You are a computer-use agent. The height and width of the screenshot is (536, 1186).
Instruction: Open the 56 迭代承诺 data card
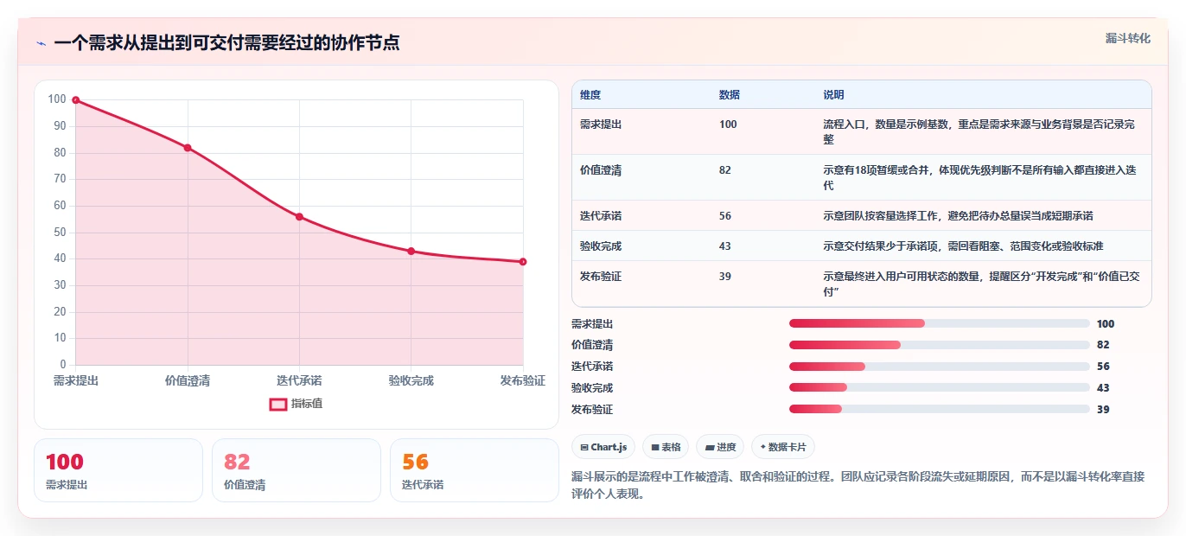pos(475,470)
